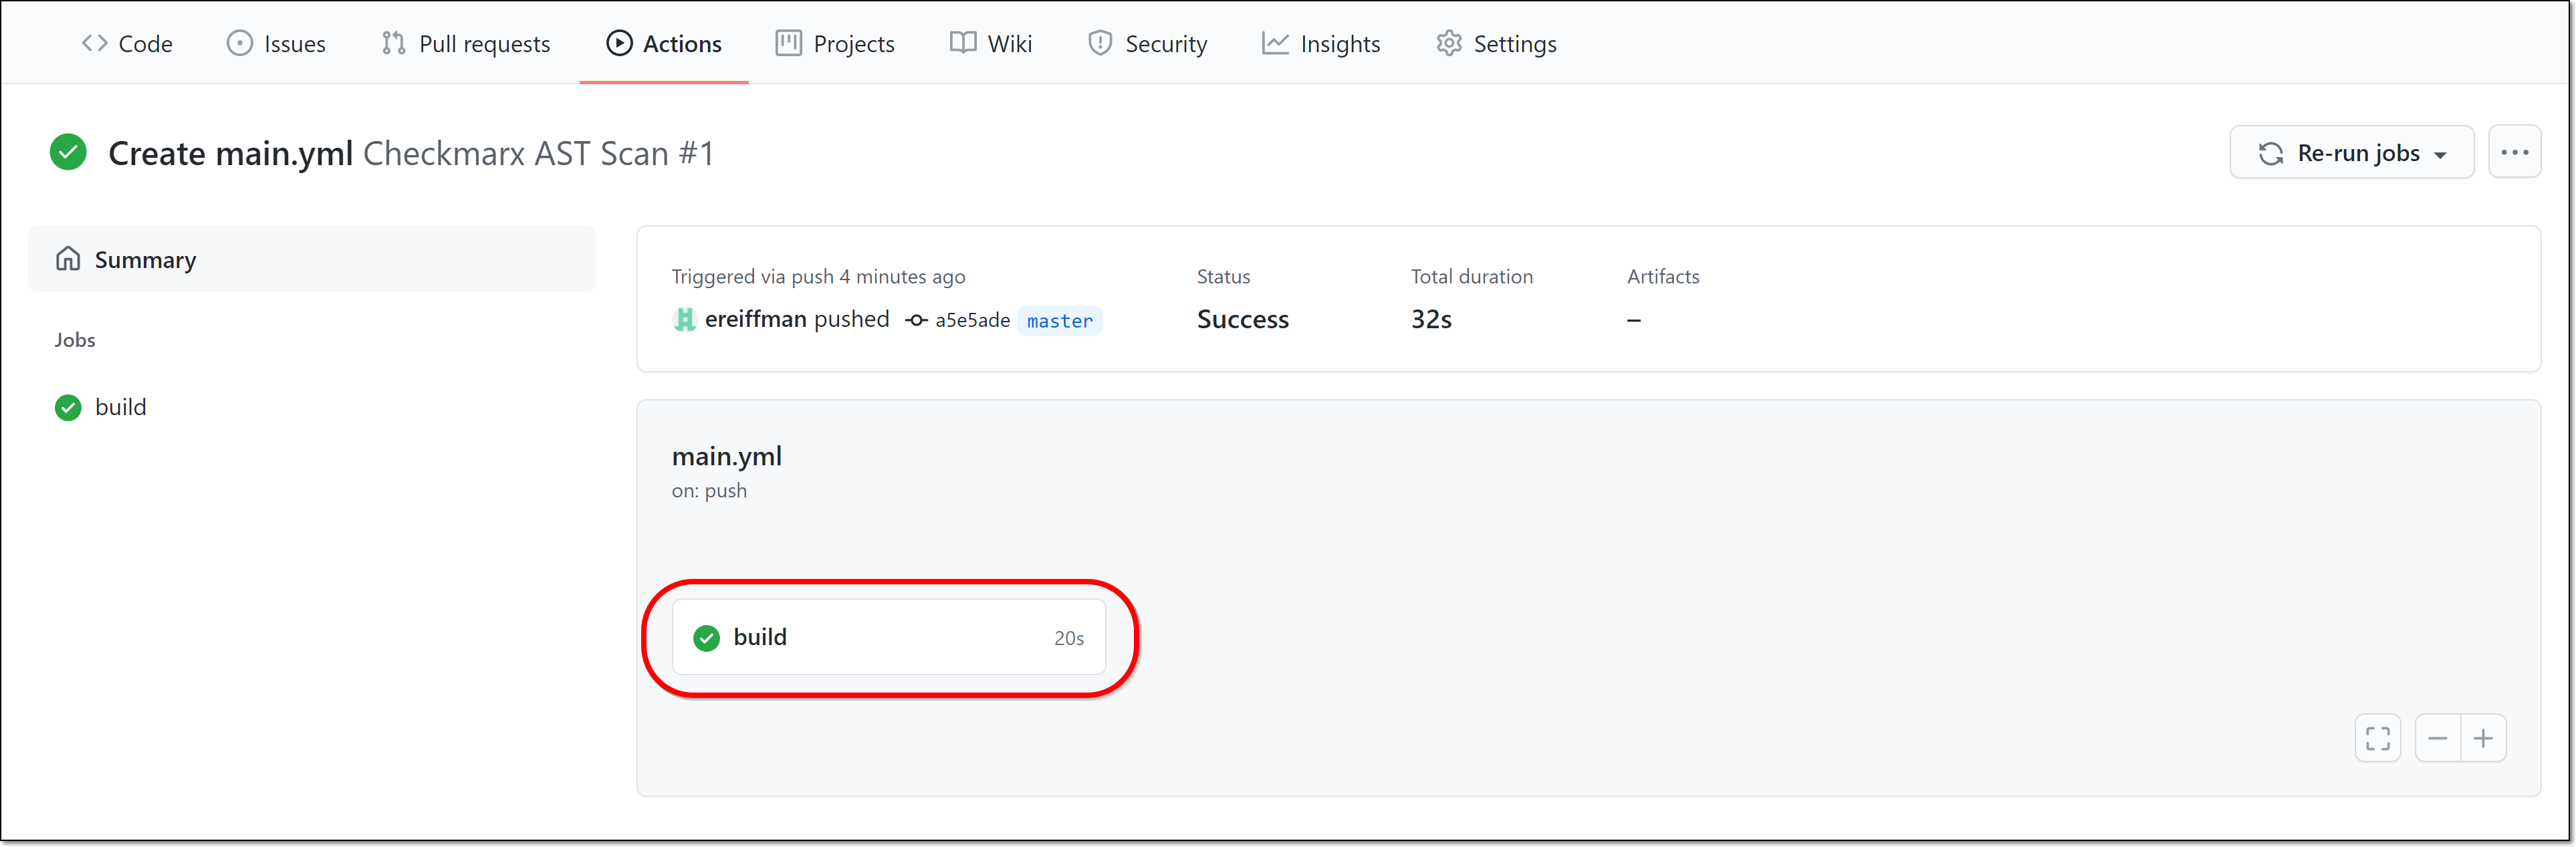Image resolution: width=2576 pixels, height=847 pixels.
Task: Click the Summary home icon
Action: 68,259
